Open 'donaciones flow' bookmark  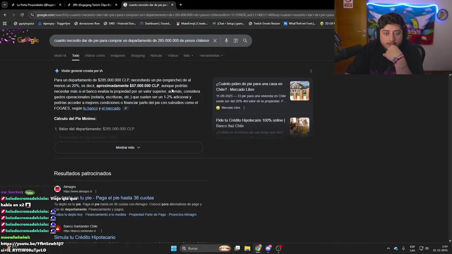pos(87,24)
